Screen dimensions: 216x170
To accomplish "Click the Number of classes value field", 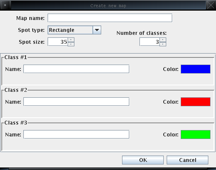I will coord(150,42).
